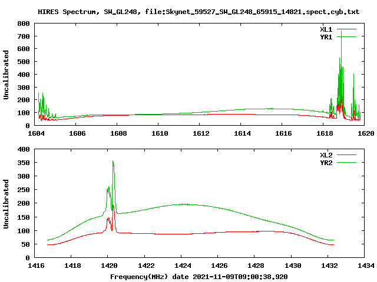The width and height of the screenshot is (377, 282).
Task: Click the 150 y-axis tick label
Action: (x=24, y=217)
